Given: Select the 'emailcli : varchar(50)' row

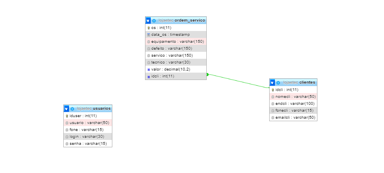Looking at the screenshot, I should click(x=293, y=118).
